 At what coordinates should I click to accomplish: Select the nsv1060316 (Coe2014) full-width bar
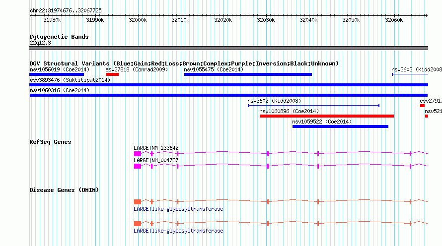pyautogui.click(x=228, y=95)
